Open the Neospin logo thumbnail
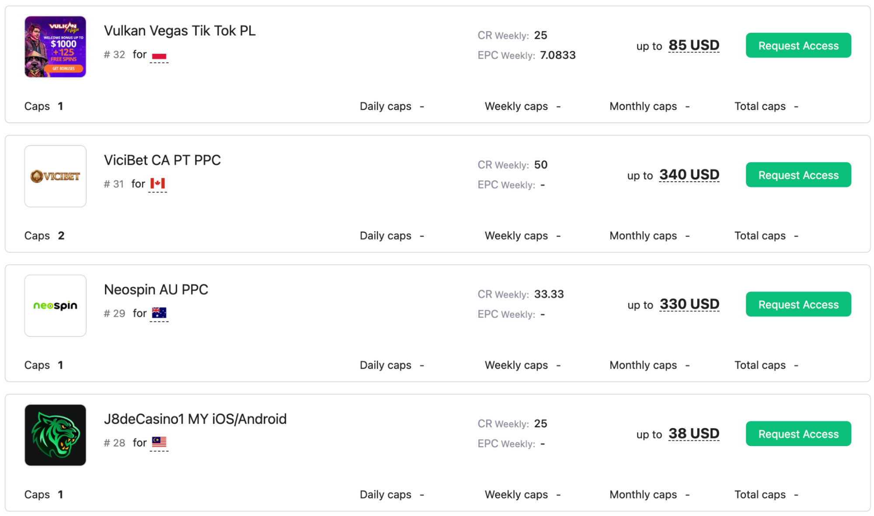This screenshot has width=874, height=516. (56, 305)
